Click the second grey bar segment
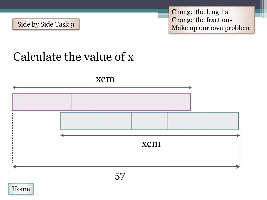Viewport: 267px width, 200px height. pos(114,121)
